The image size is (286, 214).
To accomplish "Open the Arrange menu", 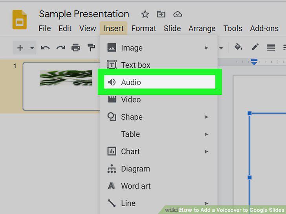I will (202, 28).
